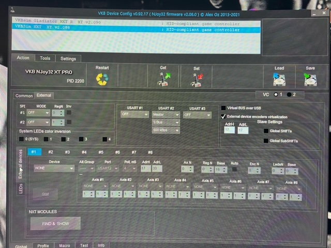Open the 500 kBps baud rate dropdown
331x248 pixels.
[166, 130]
